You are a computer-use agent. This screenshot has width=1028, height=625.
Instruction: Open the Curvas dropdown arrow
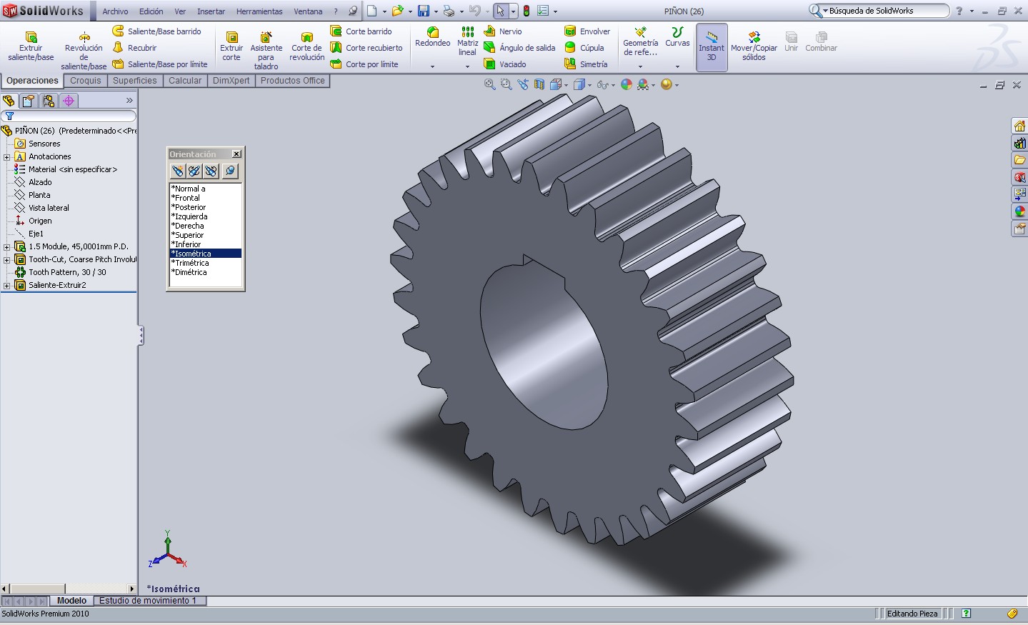[677, 66]
